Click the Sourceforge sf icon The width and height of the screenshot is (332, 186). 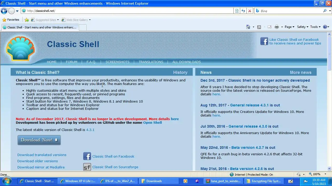click(87, 167)
